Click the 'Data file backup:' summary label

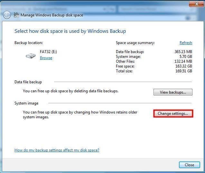tap(130, 52)
